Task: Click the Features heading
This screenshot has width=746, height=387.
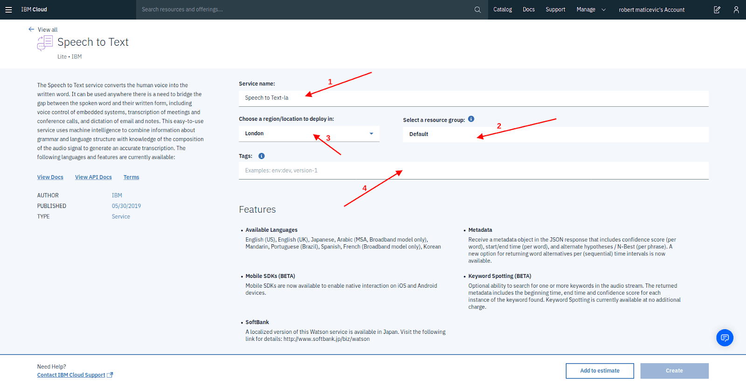Action: pos(257,210)
